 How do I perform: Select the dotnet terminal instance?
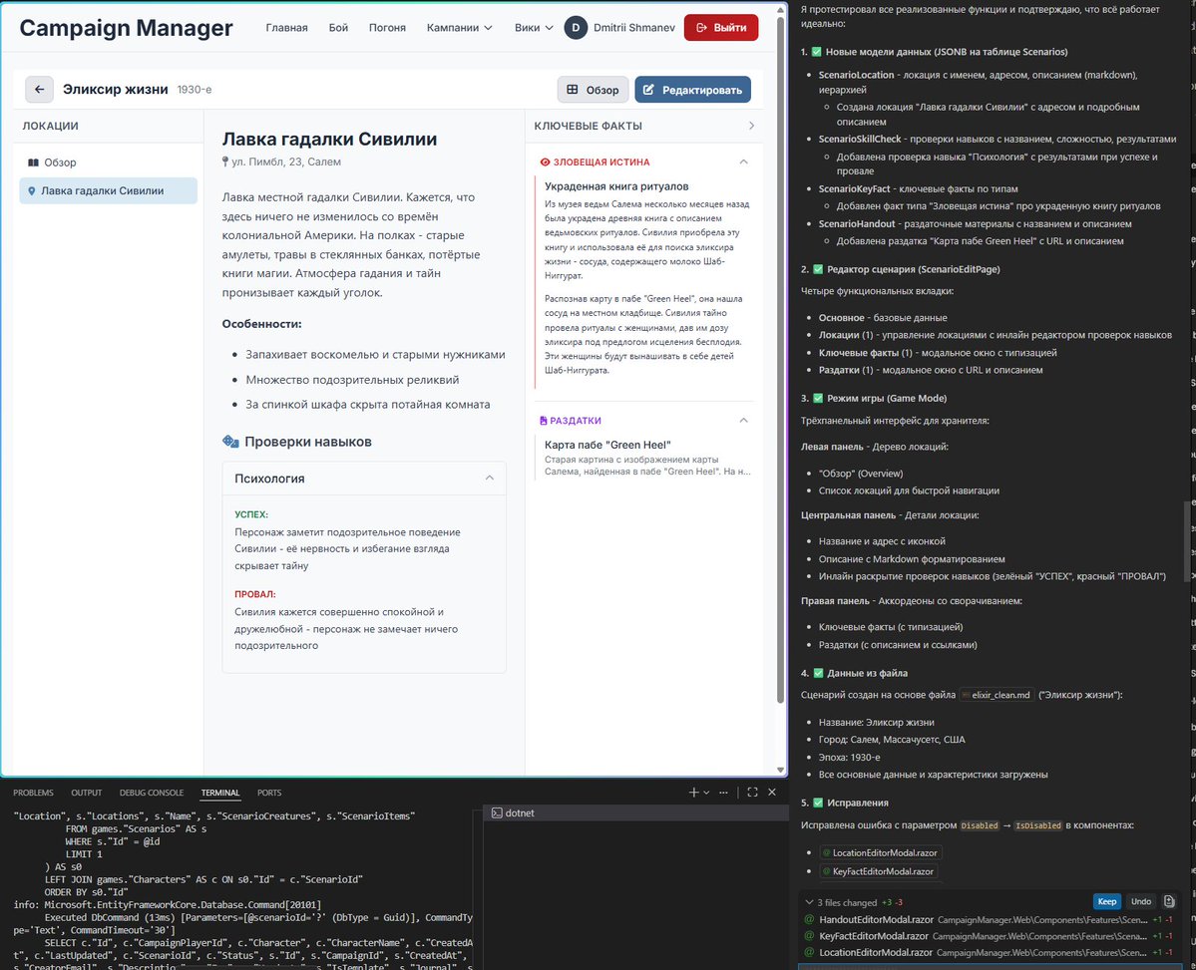(x=636, y=812)
